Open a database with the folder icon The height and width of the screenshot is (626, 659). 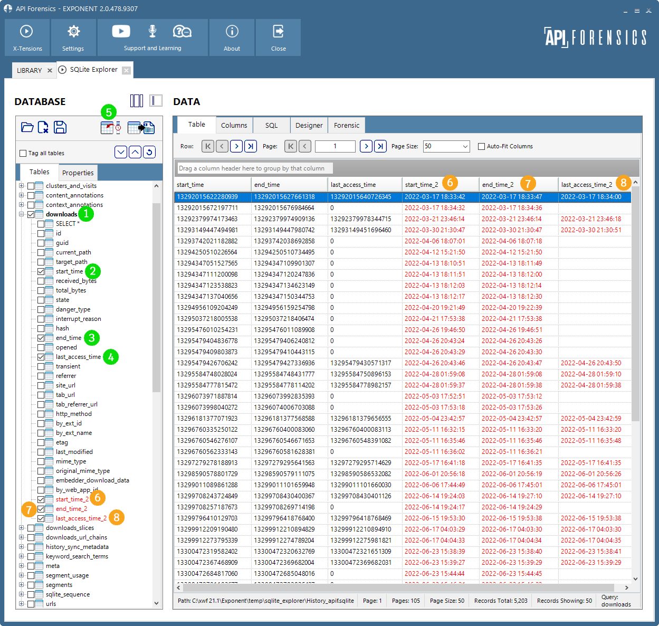27,127
